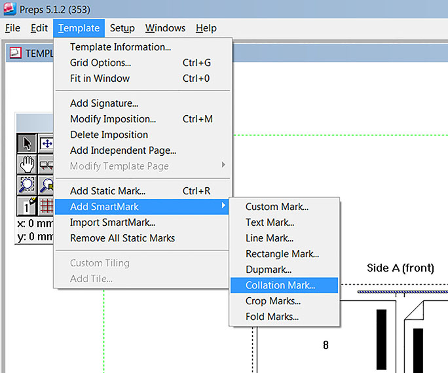Choose Template Information… from menu

[x=142, y=47]
